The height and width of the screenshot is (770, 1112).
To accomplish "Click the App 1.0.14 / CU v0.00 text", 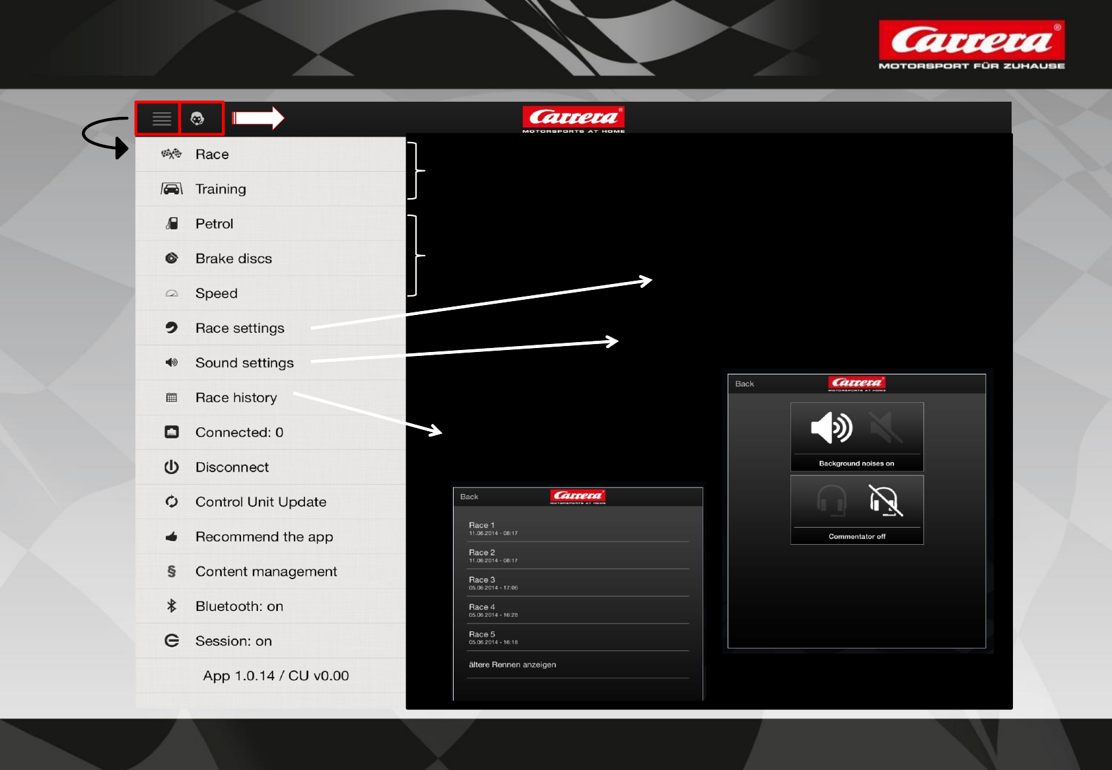I will pos(276,676).
